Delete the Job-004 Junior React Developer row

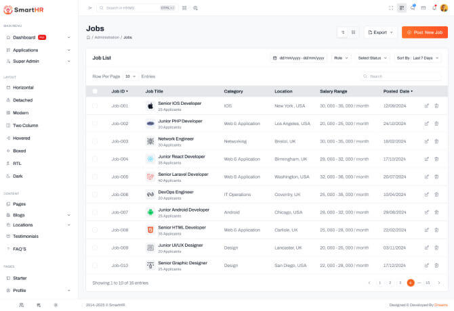pos(436,159)
